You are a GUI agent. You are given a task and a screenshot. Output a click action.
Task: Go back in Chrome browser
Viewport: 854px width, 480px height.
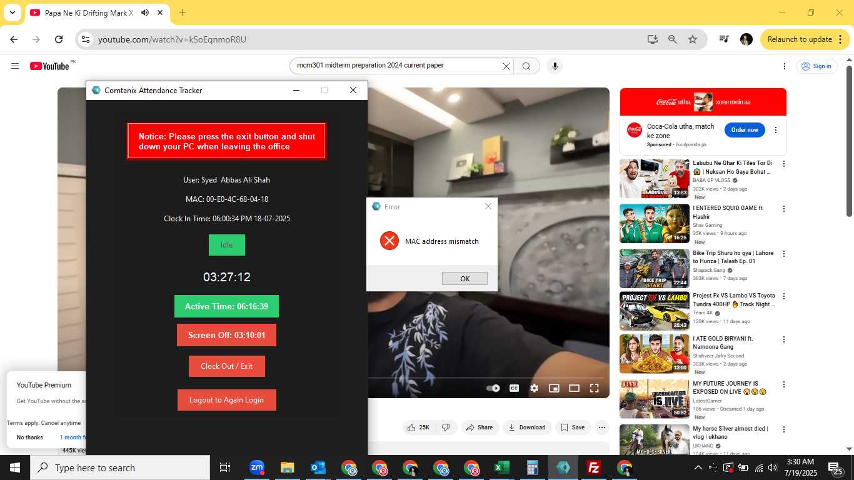pyautogui.click(x=14, y=39)
